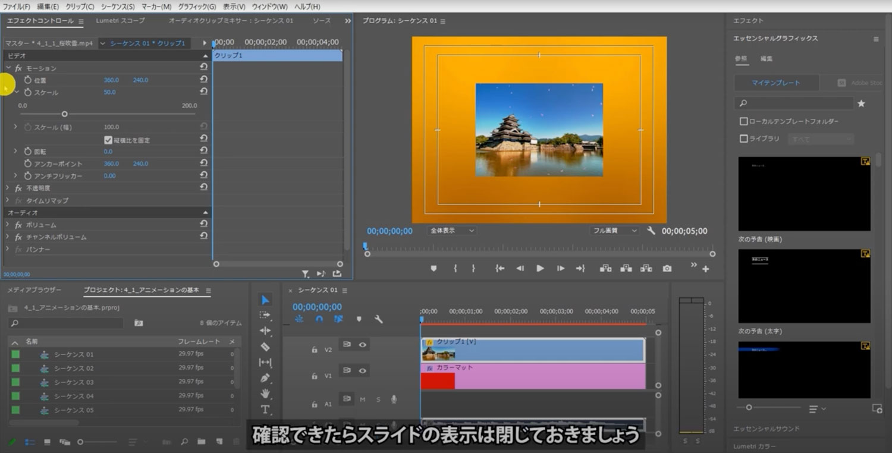Expand the 不透明度 effect section
The width and height of the screenshot is (892, 453).
click(8, 188)
